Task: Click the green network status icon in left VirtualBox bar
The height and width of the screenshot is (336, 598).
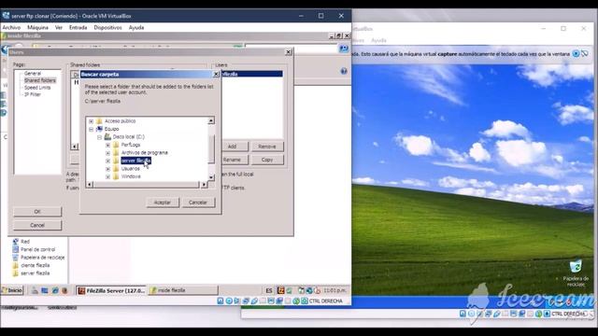Action: [x=296, y=301]
